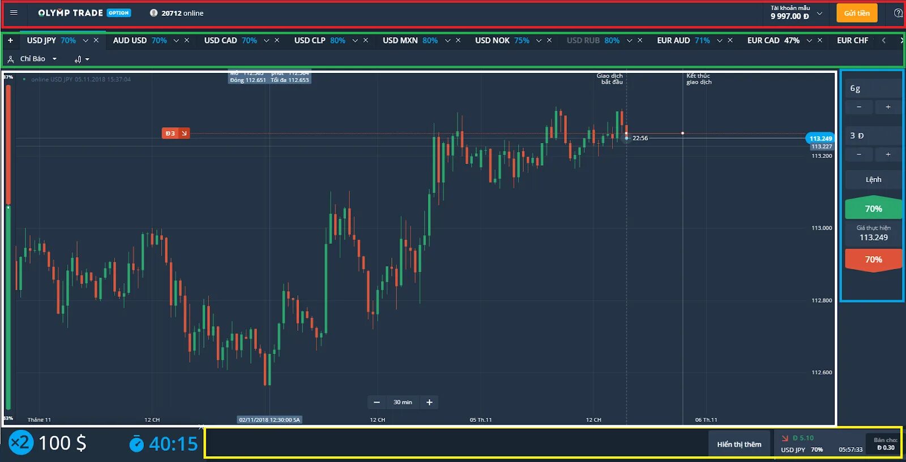
Task: Open the Chỉ Báo indicators menu
Action: click(x=32, y=59)
